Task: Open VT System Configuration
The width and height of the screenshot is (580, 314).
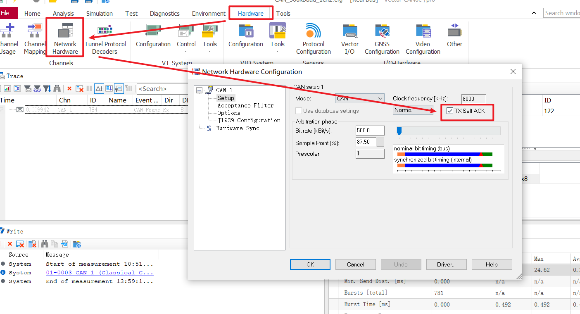Action: [153, 36]
